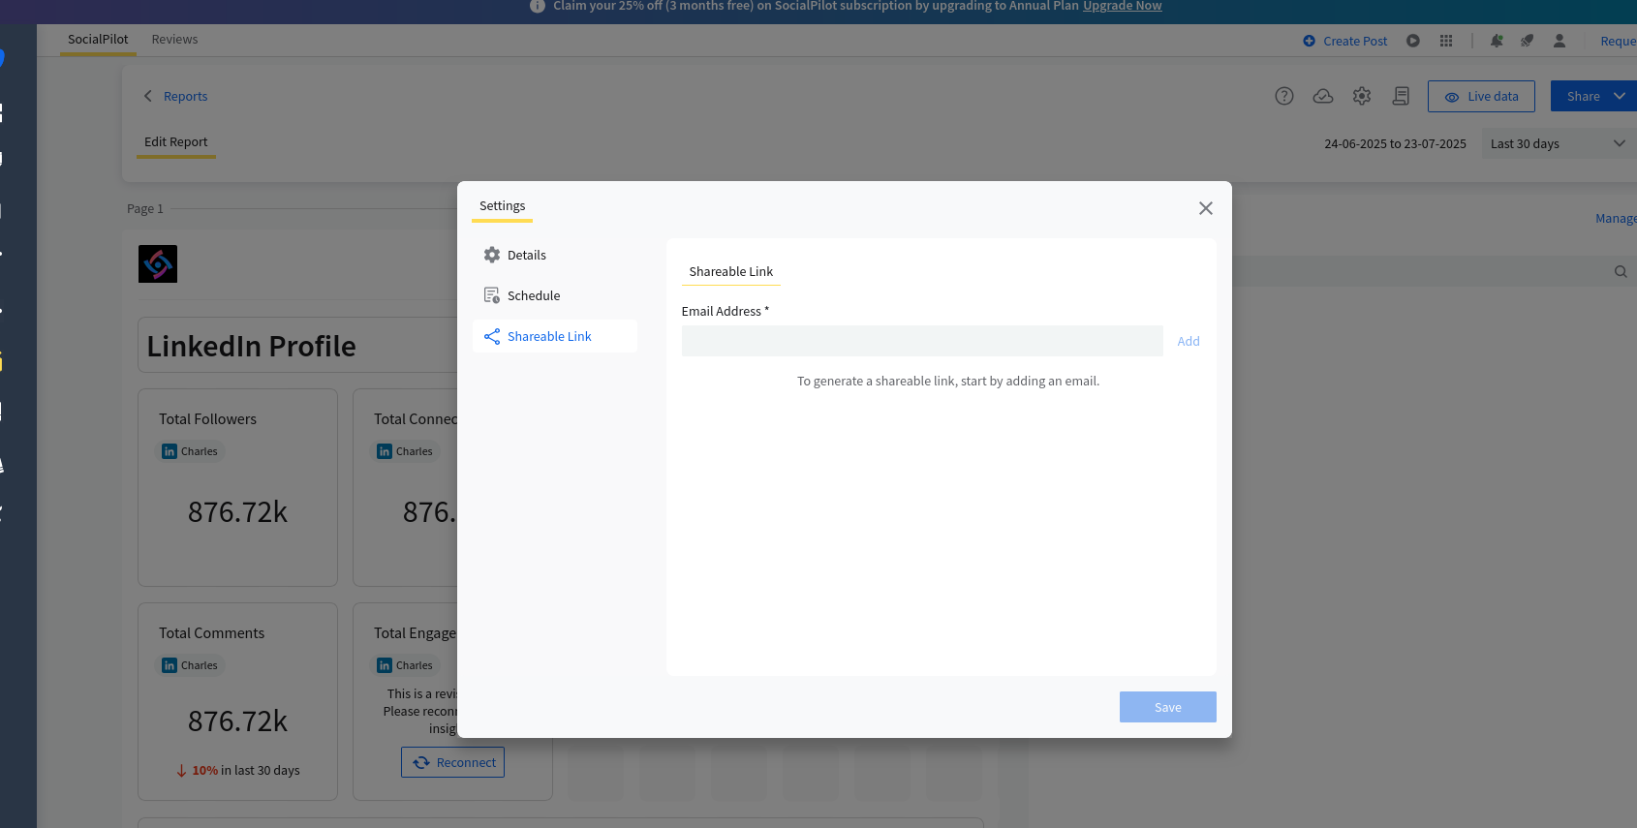1637x828 pixels.
Task: Click the search magnifier icon
Action: (1621, 272)
